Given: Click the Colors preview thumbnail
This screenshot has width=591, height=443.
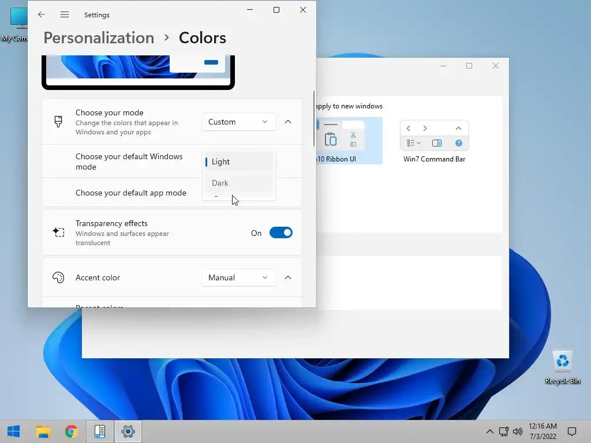Looking at the screenshot, I should (x=138, y=72).
